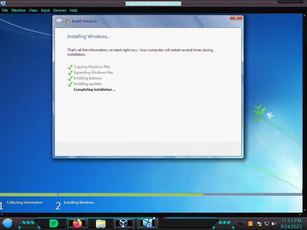307x230 pixels.
Task: Click the VM horizontal scrollbar left arrow
Action: point(1,214)
